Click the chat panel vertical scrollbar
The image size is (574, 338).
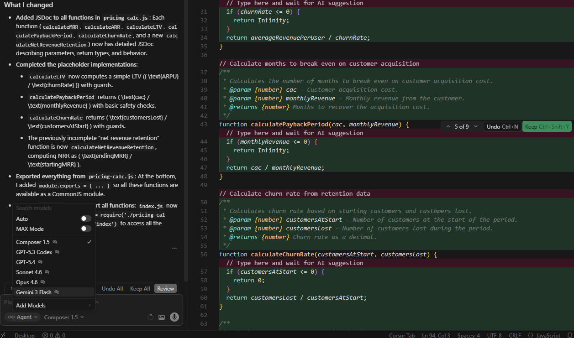click(x=185, y=137)
